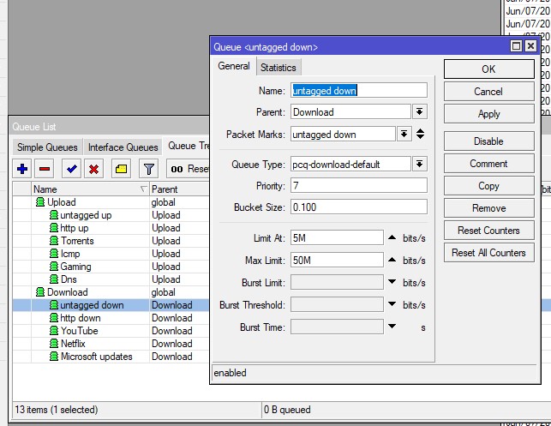
Task: Close the Queue untagged down dialog
Action: coord(530,46)
